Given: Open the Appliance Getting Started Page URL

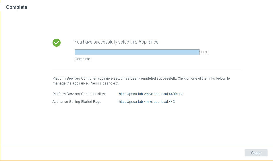Looking at the screenshot, I should 147,102.
